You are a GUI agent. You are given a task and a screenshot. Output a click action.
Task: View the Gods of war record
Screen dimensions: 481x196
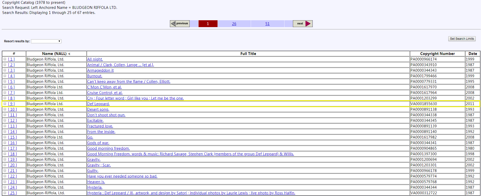(x=98, y=143)
